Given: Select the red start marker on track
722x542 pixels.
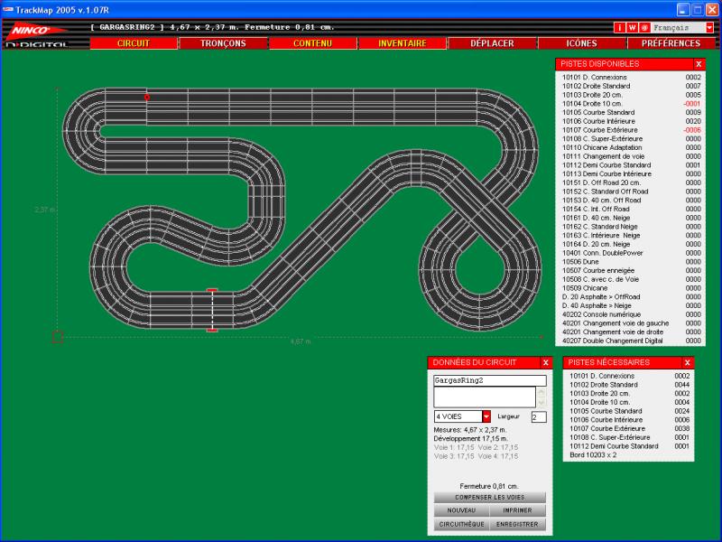Looking at the screenshot, I should point(147,96).
